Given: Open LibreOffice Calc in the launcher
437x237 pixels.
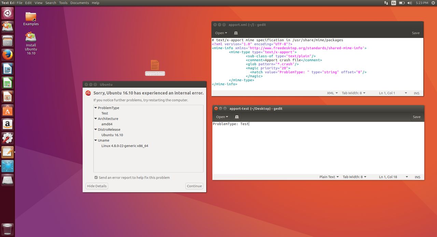Looking at the screenshot, I should [x=7, y=83].
